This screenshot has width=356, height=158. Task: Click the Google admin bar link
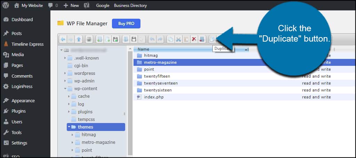pyautogui.click(x=103, y=6)
